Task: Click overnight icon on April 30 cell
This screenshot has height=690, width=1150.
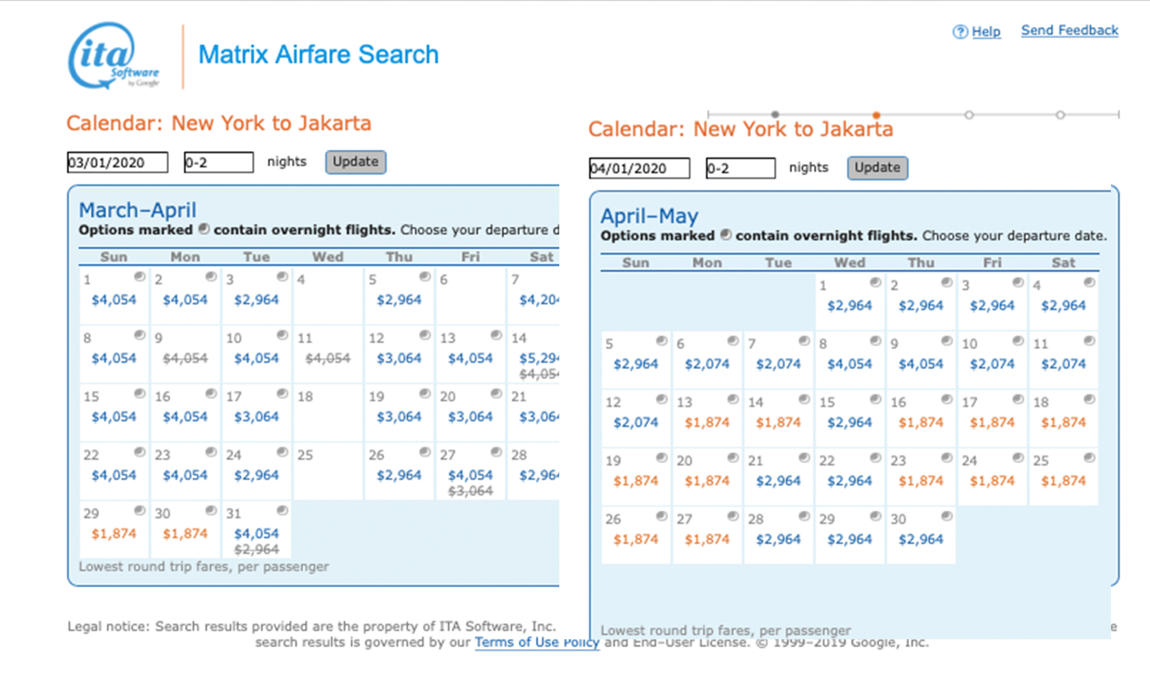Action: pos(947,516)
